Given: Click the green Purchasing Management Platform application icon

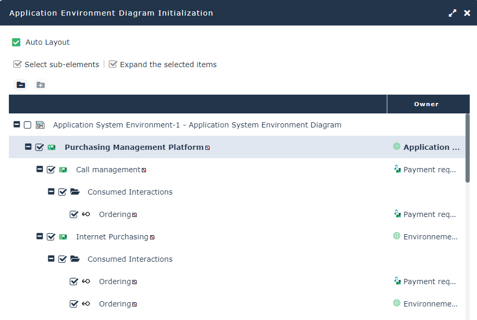Looking at the screenshot, I should point(52,147).
